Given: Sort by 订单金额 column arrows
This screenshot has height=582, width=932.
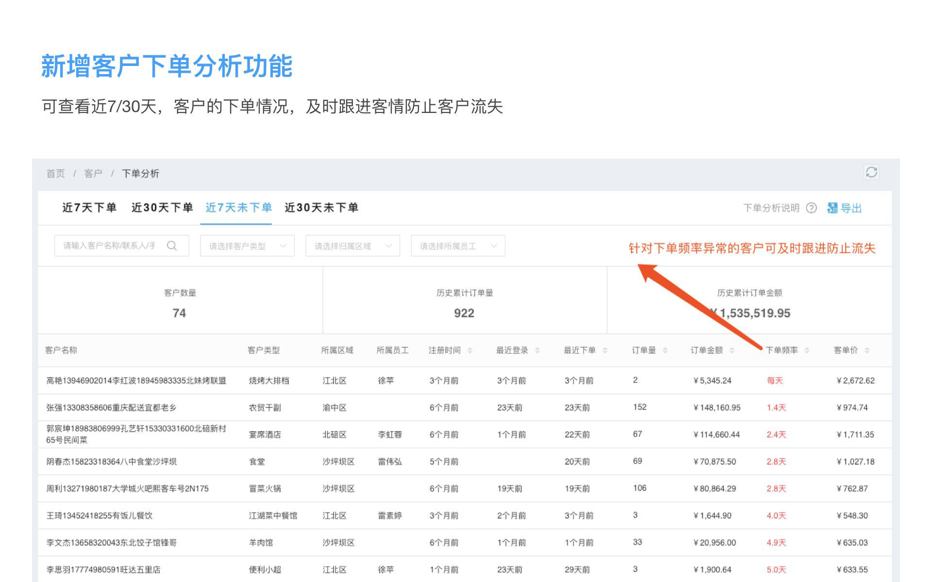Looking at the screenshot, I should click(732, 350).
